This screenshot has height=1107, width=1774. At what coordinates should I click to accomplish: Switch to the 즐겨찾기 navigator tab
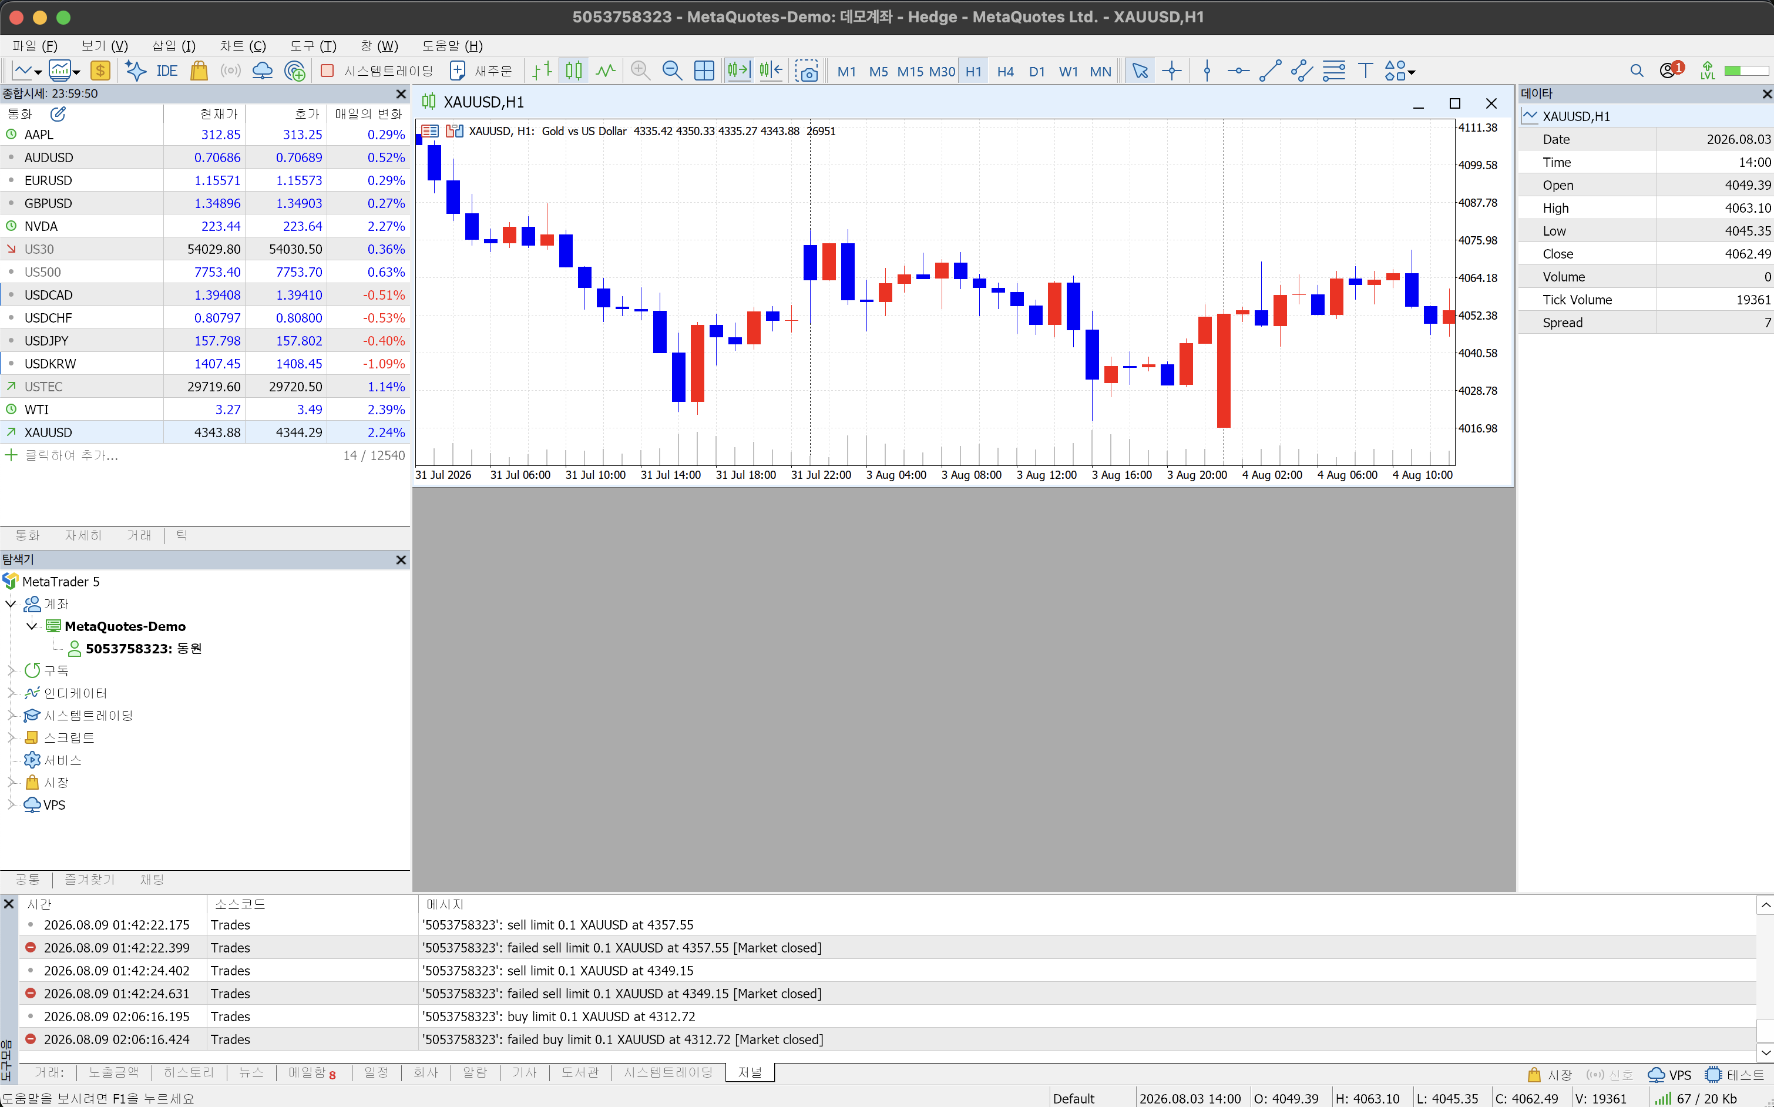coord(89,879)
